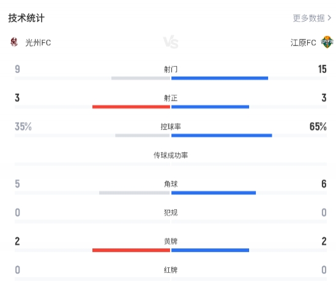Click the 光州FC team logo
This screenshot has height=287, width=336.
point(14,42)
